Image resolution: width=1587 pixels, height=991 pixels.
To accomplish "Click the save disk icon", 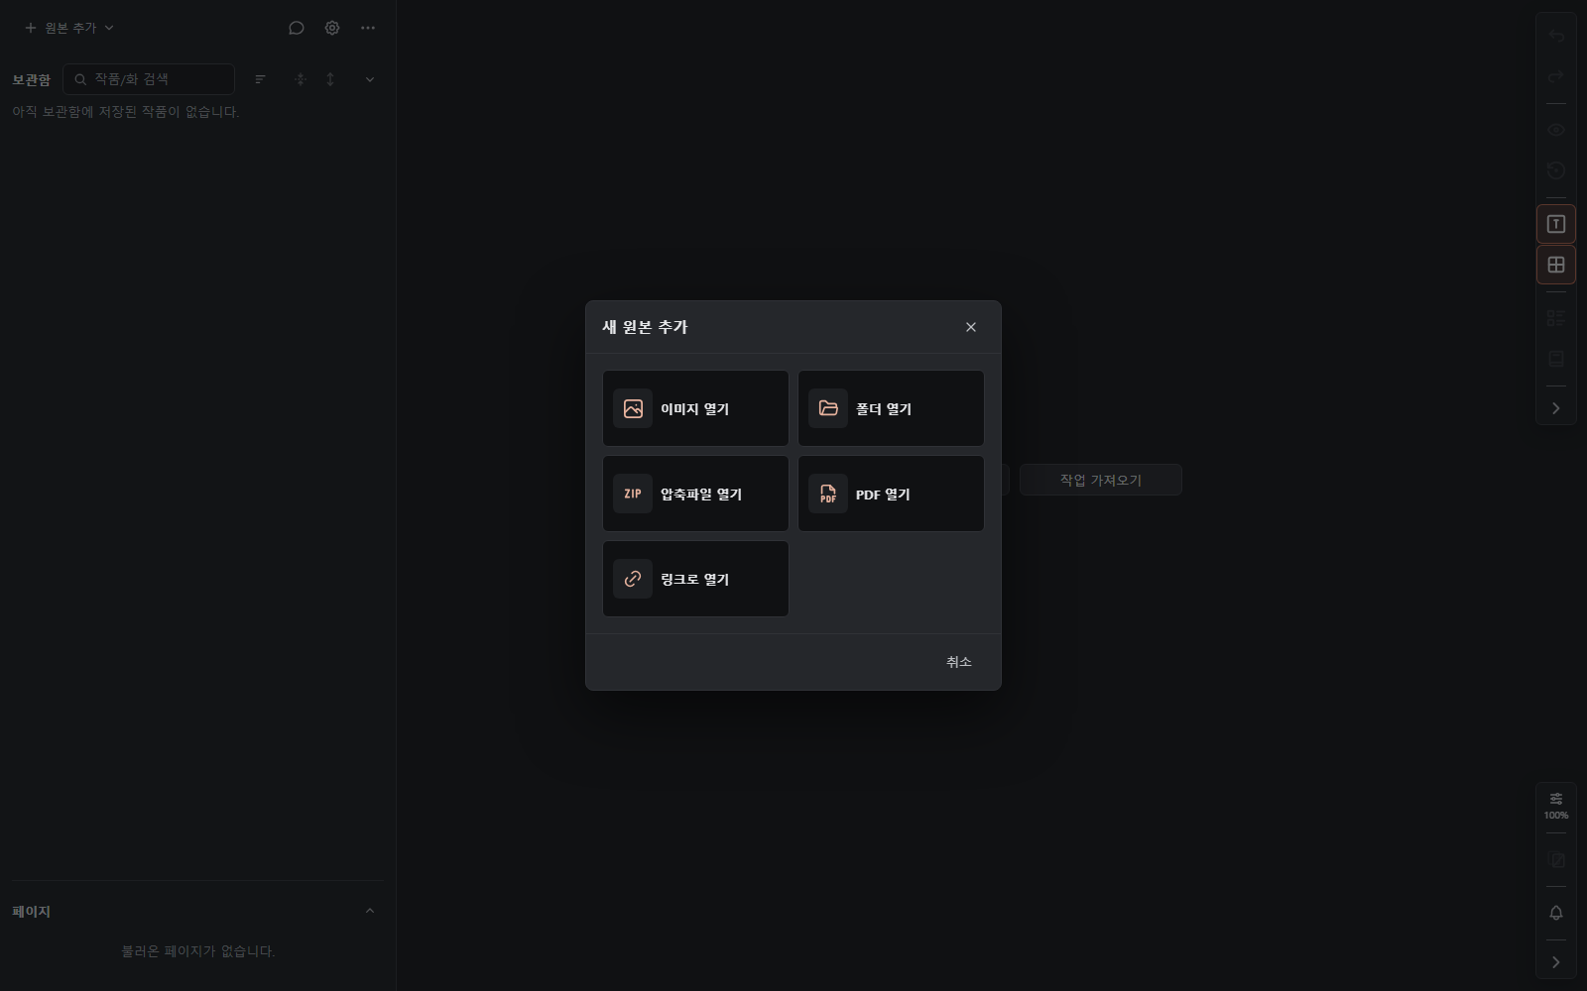I will click(x=1556, y=359).
